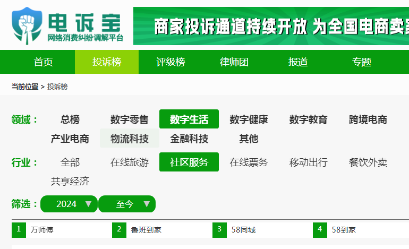This screenshot has height=249, width=409.
Task: Open ranked item 鲁班到家
Action: coord(146,230)
